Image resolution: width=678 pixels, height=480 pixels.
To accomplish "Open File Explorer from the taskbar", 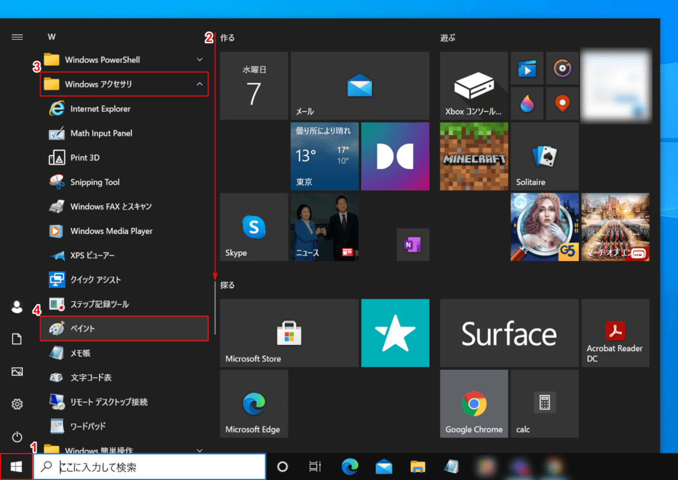I will coord(417,466).
